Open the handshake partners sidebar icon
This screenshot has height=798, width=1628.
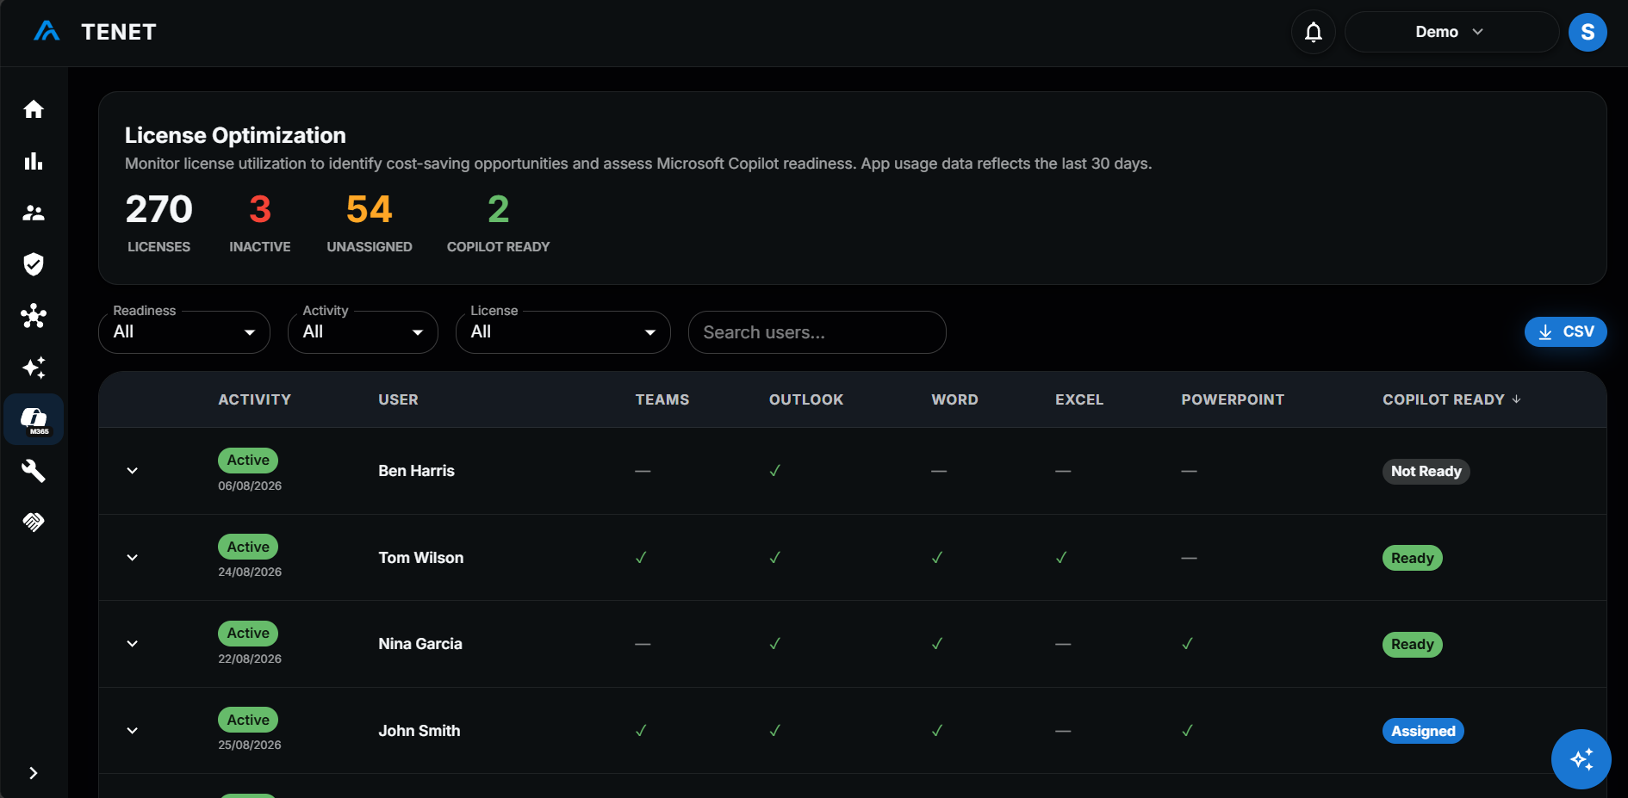[34, 522]
